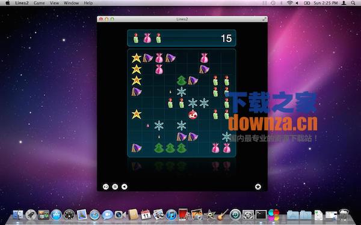Click the star-in-circle button in the game's bottom-right corner
The image size is (361, 225).
258,187
